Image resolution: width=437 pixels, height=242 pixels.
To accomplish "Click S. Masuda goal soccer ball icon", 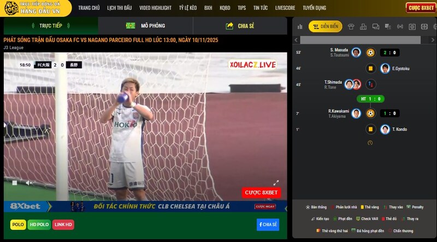I will click(370, 52).
